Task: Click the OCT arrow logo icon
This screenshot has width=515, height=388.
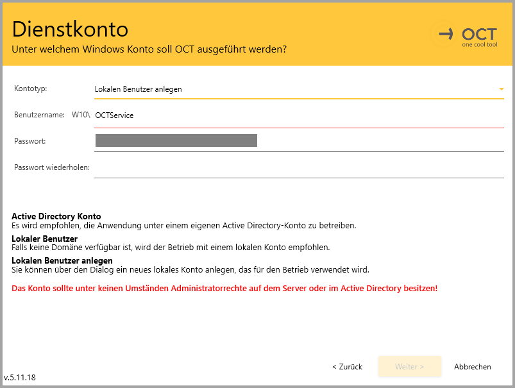Action: coord(446,33)
